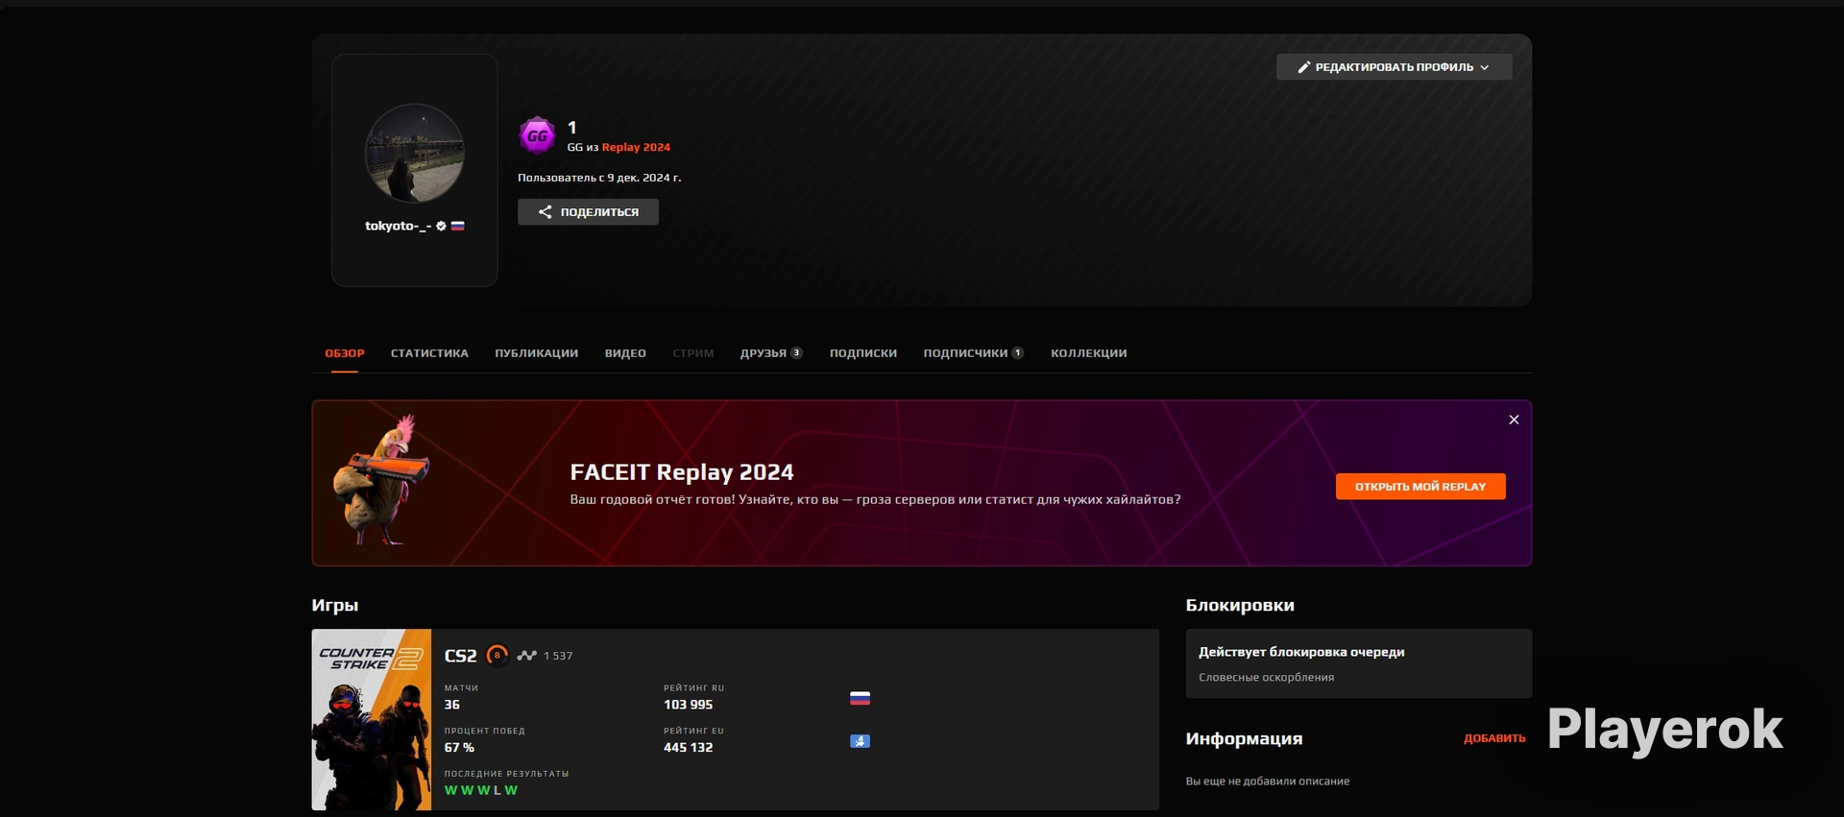Open the Подписчики tab

point(973,353)
